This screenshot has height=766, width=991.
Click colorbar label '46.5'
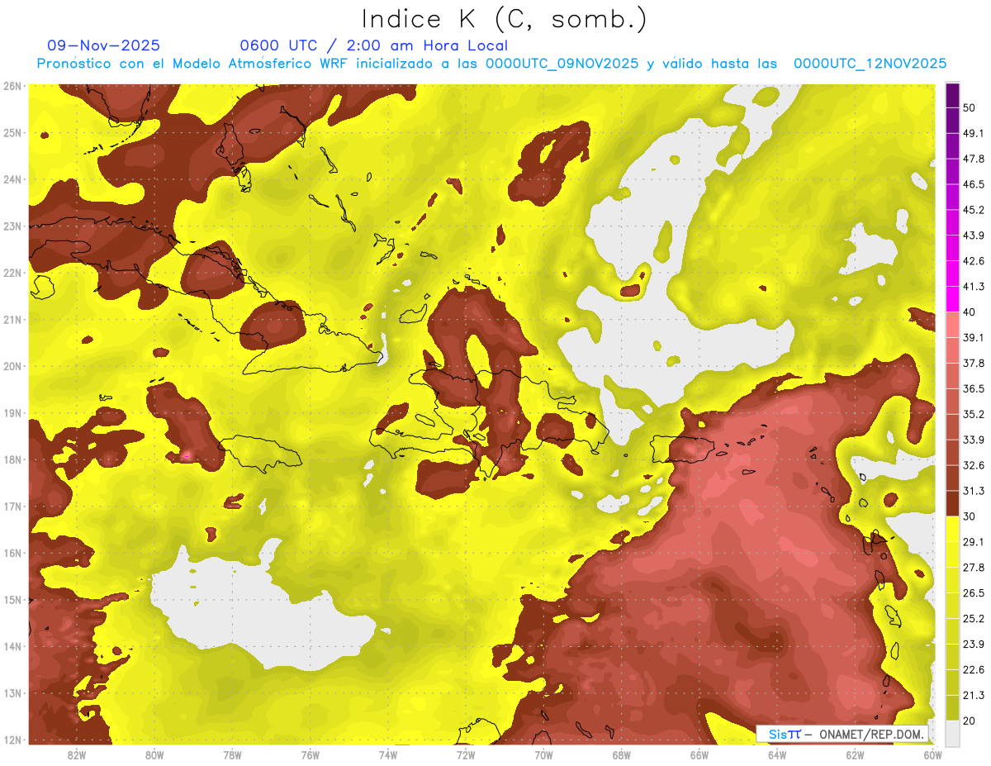pos(974,184)
